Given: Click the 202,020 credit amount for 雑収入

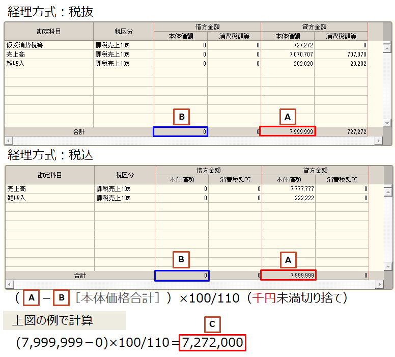Looking at the screenshot, I should click(x=288, y=64).
